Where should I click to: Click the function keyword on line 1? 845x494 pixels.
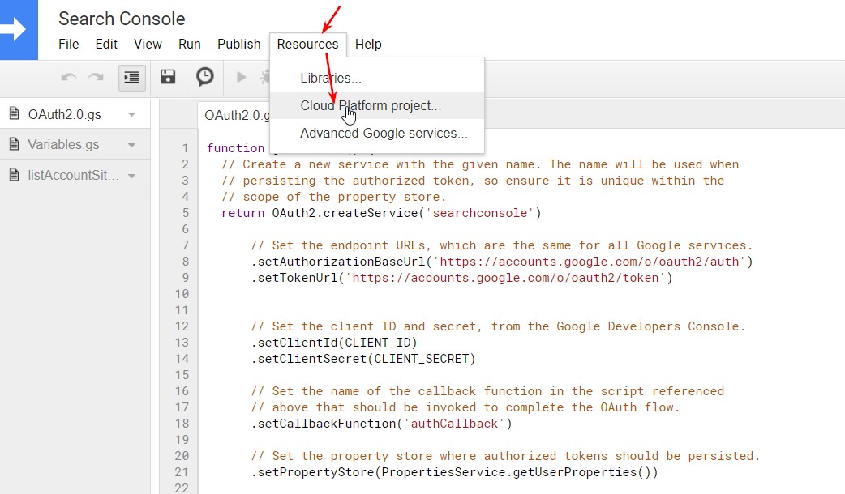pyautogui.click(x=235, y=148)
